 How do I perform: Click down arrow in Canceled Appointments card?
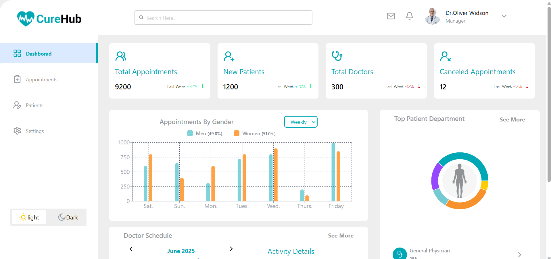[x=527, y=86]
